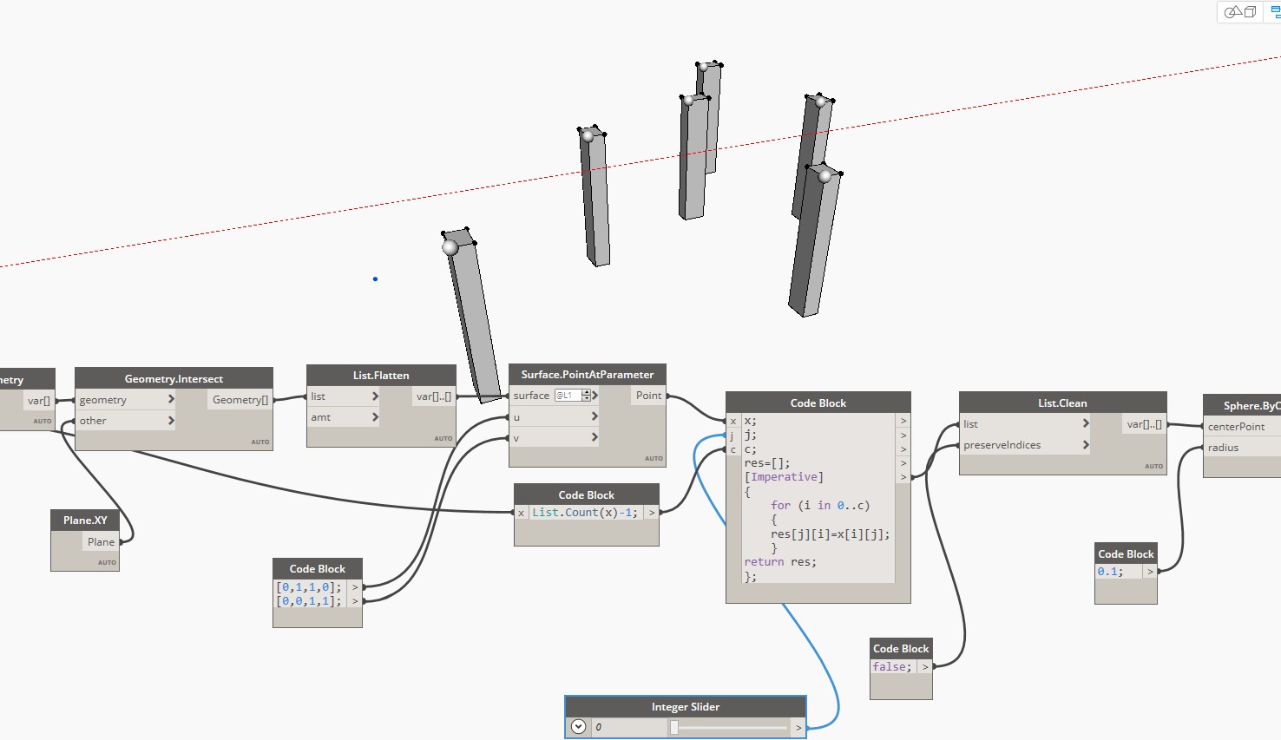
Task: Select the Surface.PointAtParameter node title
Action: (x=588, y=374)
